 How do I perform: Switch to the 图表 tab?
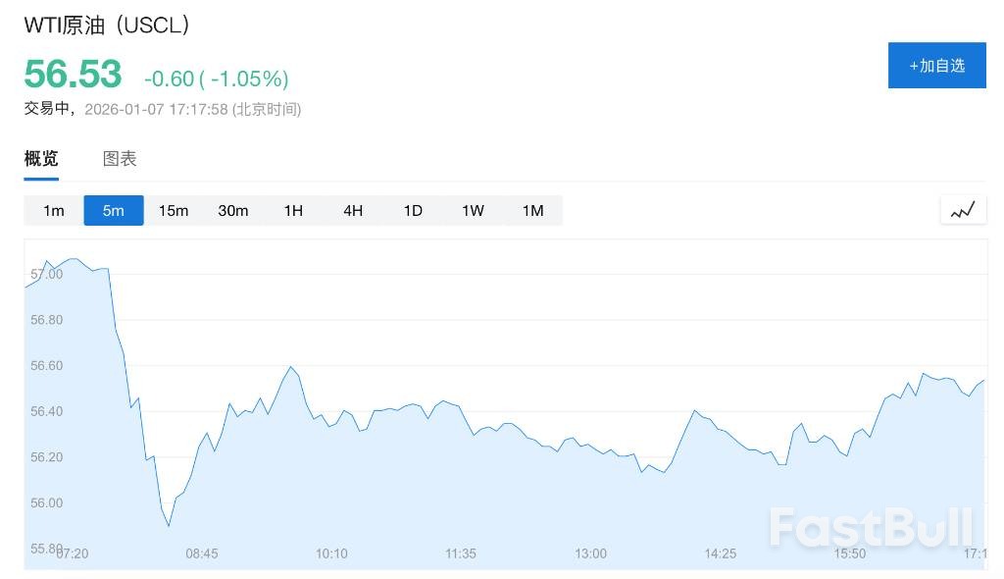click(120, 159)
